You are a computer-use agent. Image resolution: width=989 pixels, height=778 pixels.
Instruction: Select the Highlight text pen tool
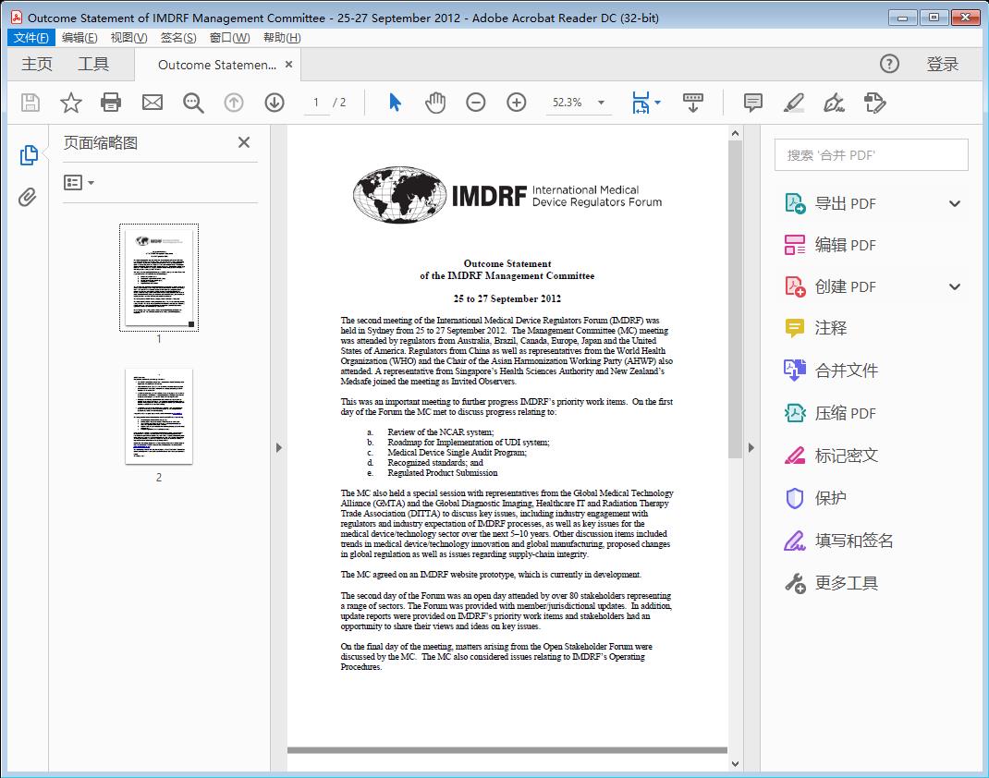pyautogui.click(x=793, y=103)
